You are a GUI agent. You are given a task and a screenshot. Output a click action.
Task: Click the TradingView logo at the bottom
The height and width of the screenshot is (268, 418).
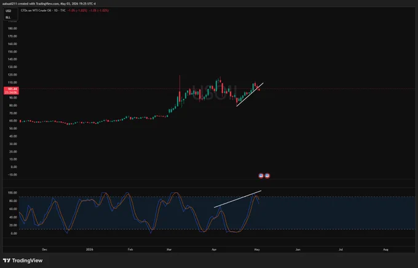[23, 261]
